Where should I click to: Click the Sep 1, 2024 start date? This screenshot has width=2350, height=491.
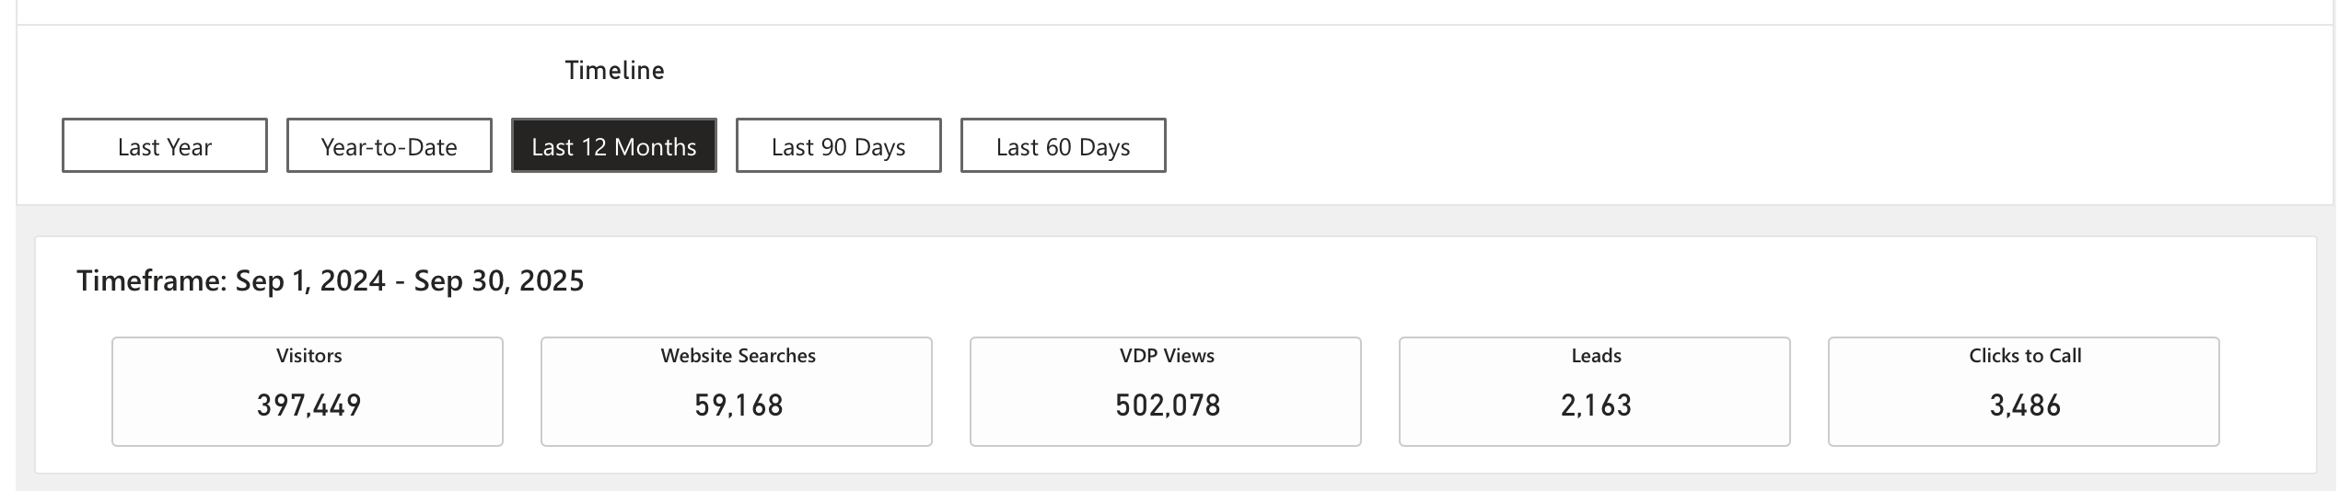pos(310,280)
